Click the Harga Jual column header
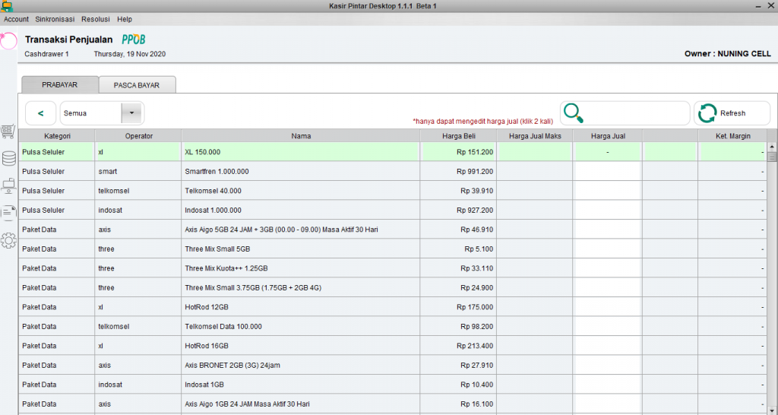The image size is (778, 415). tap(608, 136)
